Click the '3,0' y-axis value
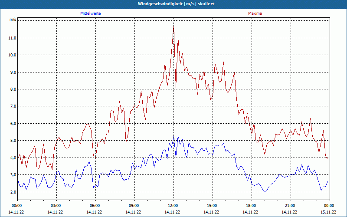The image size is (347, 217). pyautogui.click(x=13, y=175)
